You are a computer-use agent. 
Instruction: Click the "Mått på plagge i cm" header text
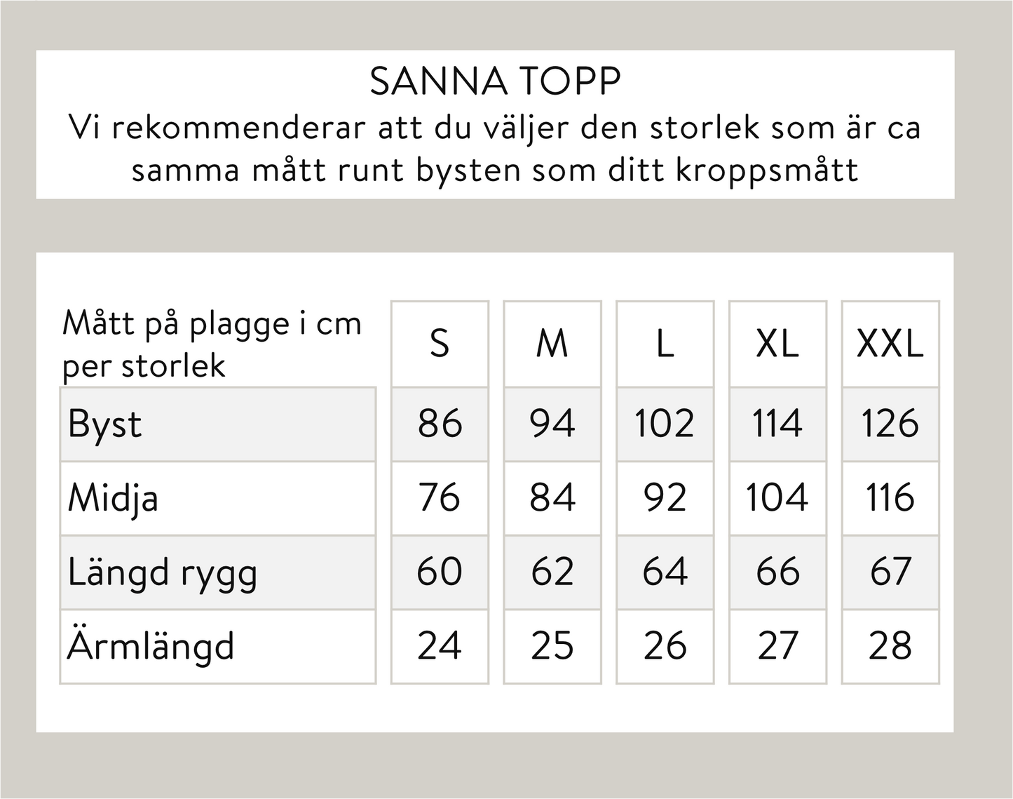click(x=212, y=325)
